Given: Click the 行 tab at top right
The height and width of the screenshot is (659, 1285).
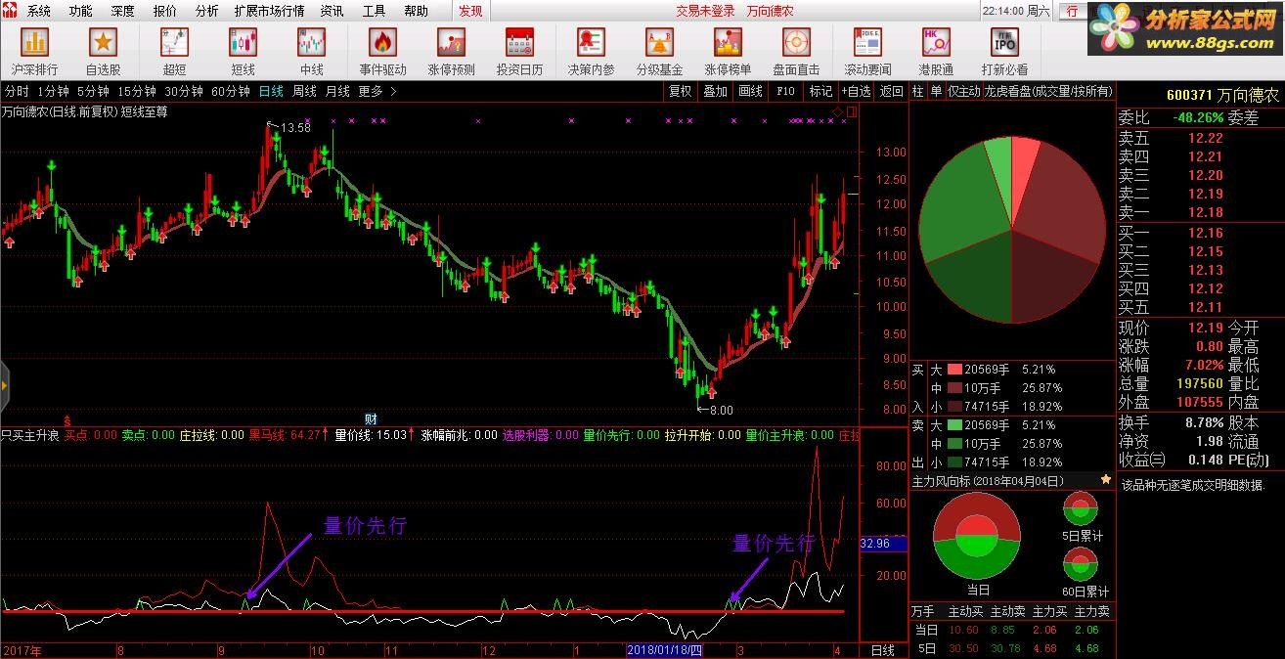Looking at the screenshot, I should pos(1072,11).
